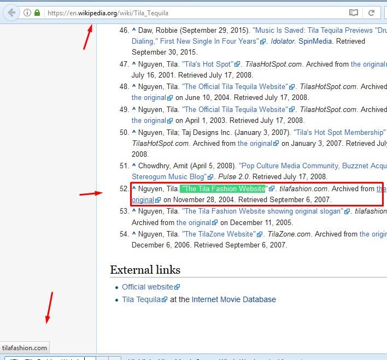387x360 pixels.
Task: Click the green secure padlock icon
Action: (37, 13)
